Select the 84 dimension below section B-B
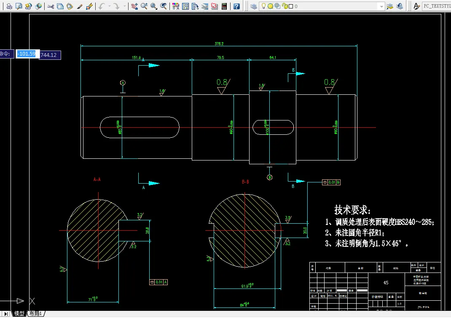Viewport: 451px width, 318px height. pyautogui.click(x=245, y=305)
